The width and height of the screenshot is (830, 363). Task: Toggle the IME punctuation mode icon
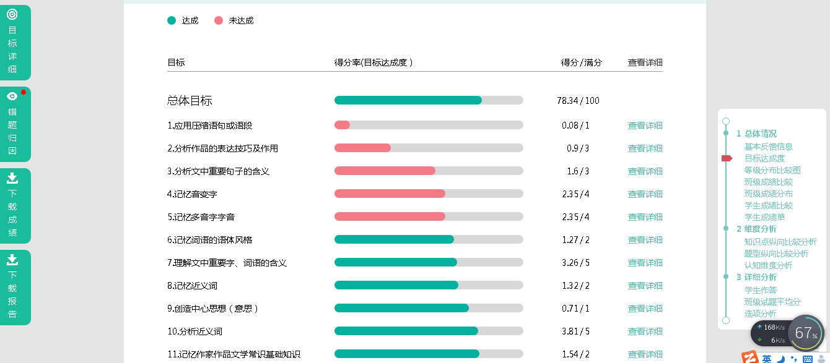pos(794,359)
